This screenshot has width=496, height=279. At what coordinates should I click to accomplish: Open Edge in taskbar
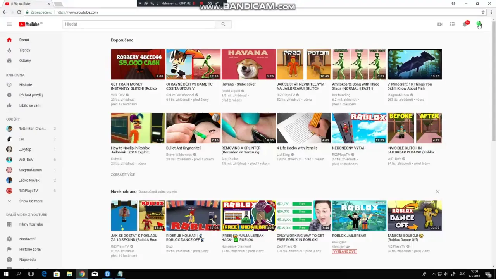click(44, 274)
